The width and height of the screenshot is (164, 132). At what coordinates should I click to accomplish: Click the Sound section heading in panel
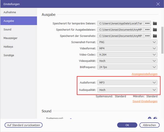pyautogui.click(x=46, y=111)
